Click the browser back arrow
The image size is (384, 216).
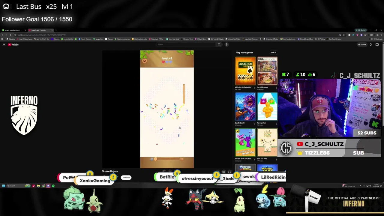pyautogui.click(x=2, y=35)
